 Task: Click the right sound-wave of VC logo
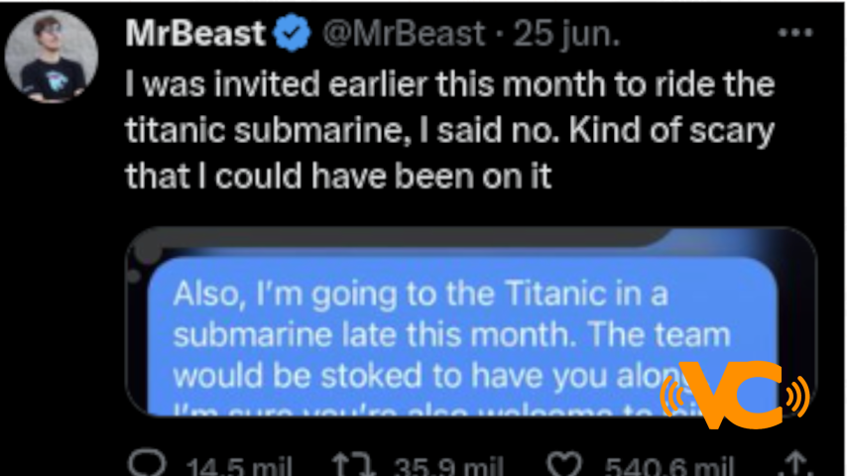(x=797, y=396)
